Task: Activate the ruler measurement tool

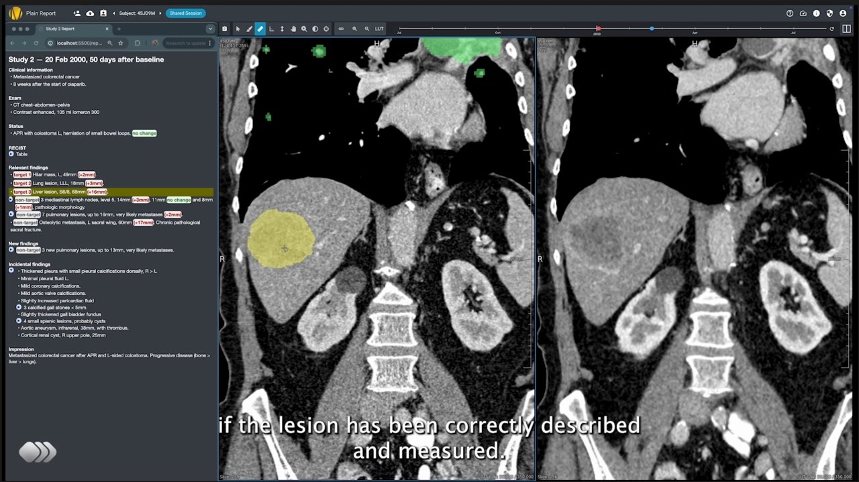Action: point(260,29)
